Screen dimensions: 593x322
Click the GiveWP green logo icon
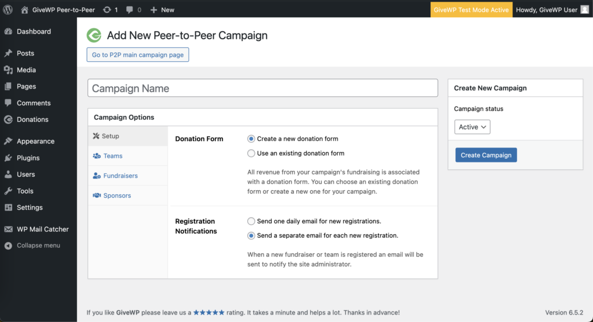[94, 35]
